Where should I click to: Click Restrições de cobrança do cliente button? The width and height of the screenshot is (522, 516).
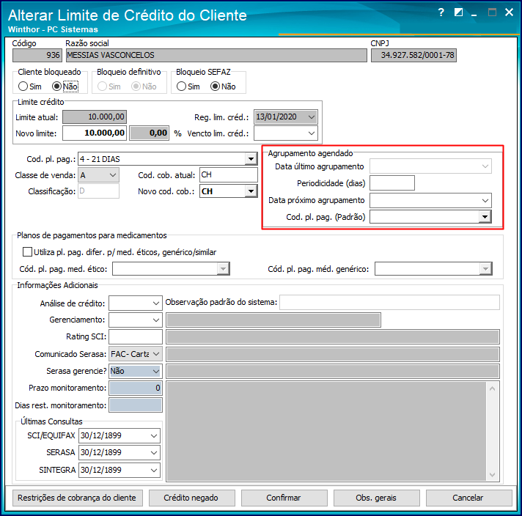pyautogui.click(x=77, y=498)
